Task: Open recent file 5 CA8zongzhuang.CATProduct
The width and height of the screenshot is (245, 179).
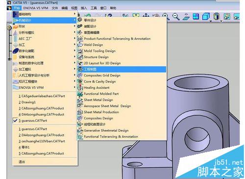Action: tap(45, 153)
